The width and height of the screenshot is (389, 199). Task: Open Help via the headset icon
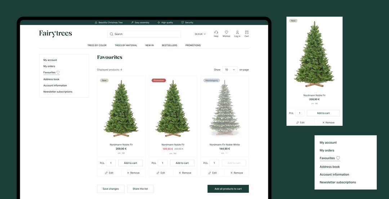pos(216,32)
